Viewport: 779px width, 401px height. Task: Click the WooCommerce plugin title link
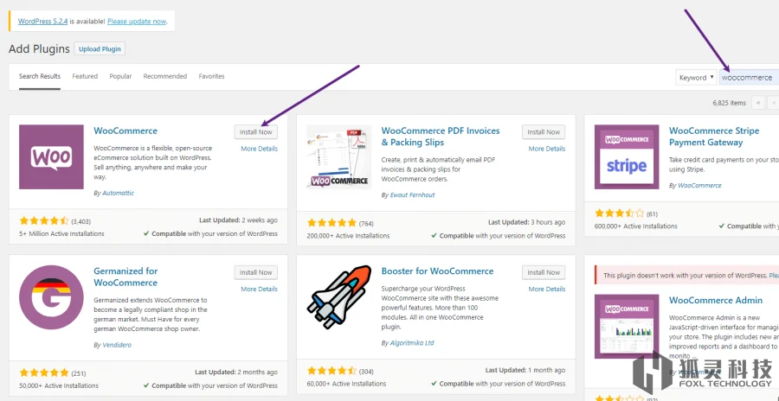tap(126, 131)
